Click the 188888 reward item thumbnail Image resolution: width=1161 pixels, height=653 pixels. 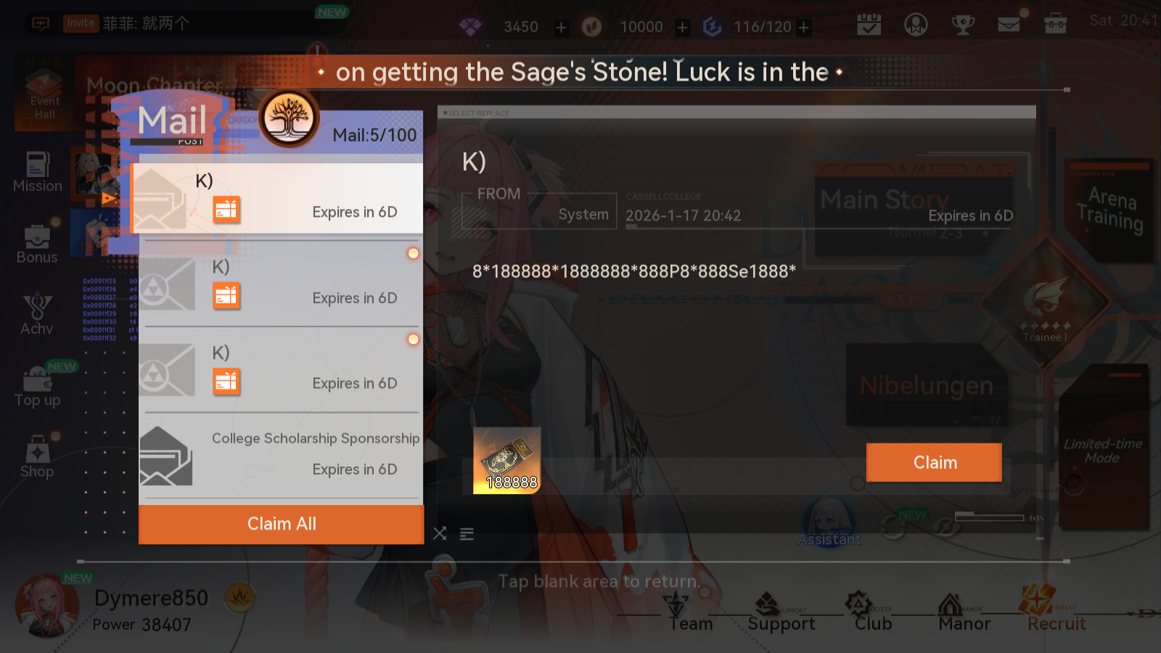click(507, 461)
